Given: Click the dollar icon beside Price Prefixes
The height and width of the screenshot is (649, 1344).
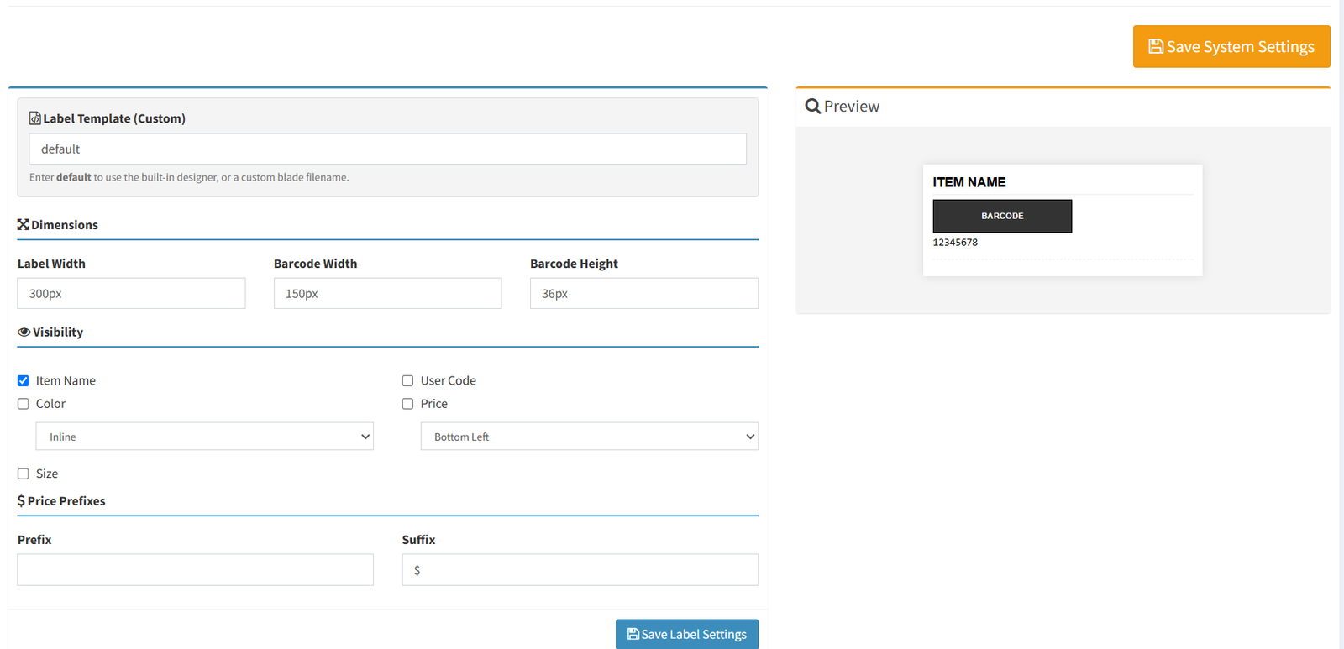Looking at the screenshot, I should coord(21,501).
